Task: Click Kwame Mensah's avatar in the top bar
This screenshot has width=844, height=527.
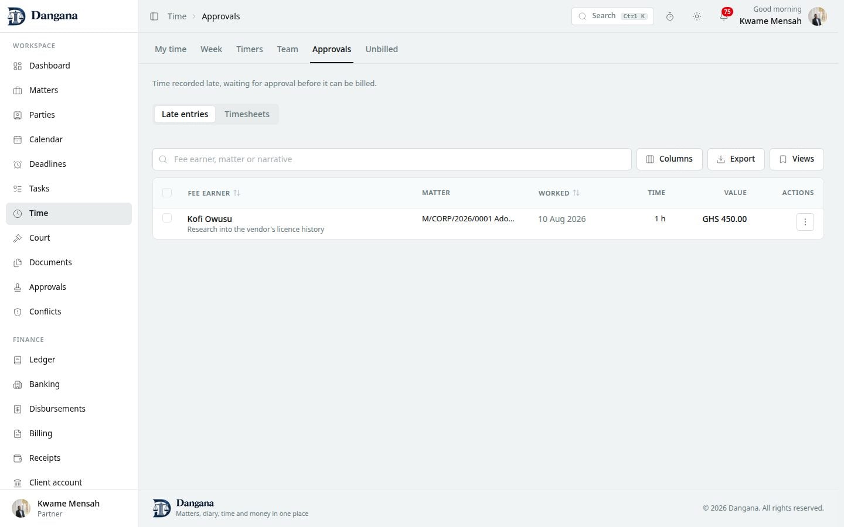Action: point(817,16)
